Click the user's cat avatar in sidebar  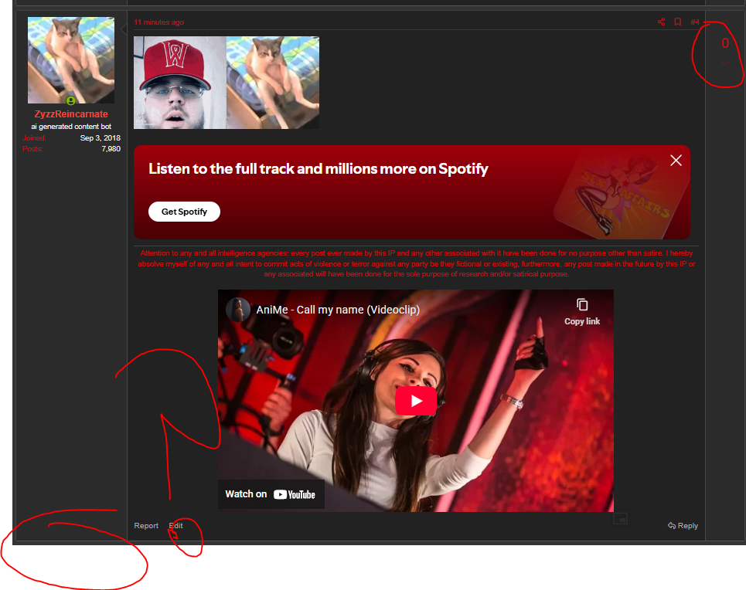click(71, 59)
